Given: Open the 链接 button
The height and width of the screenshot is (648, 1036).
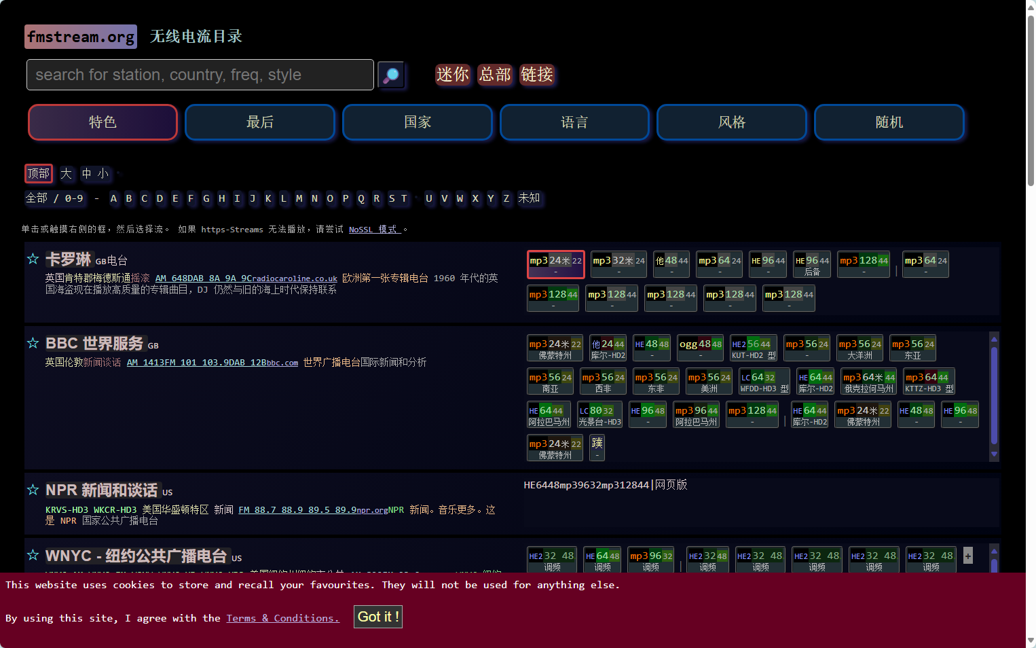Looking at the screenshot, I should point(537,74).
